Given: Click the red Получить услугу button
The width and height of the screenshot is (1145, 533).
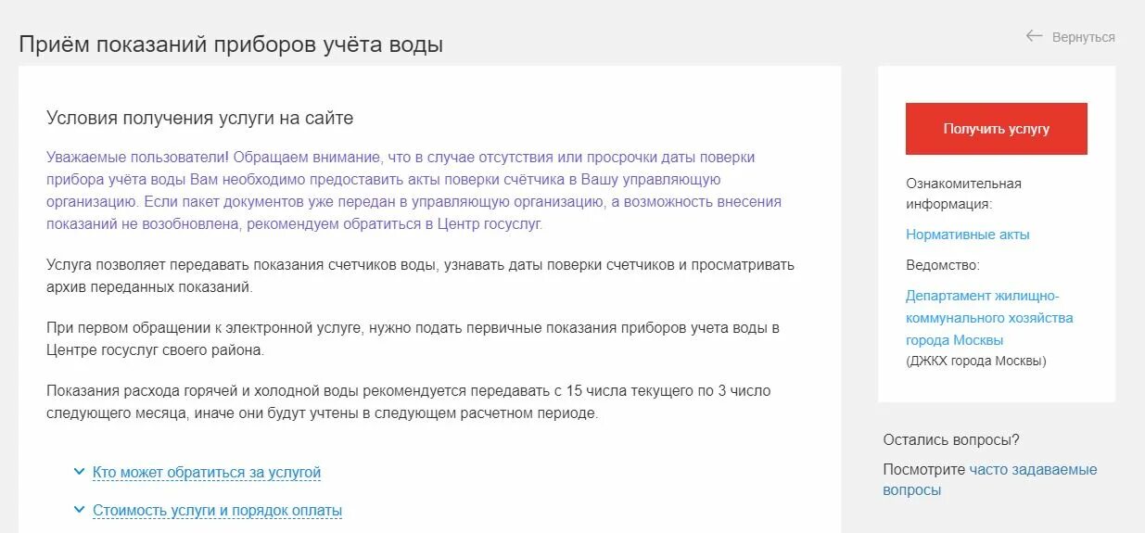Looking at the screenshot, I should pyautogui.click(x=997, y=129).
